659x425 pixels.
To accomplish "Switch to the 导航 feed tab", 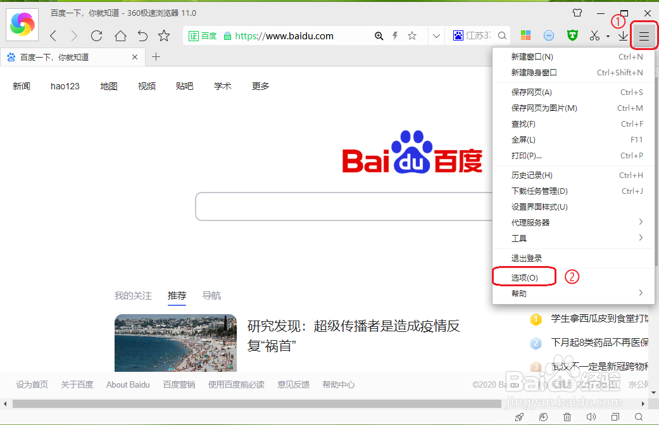I will (x=211, y=296).
